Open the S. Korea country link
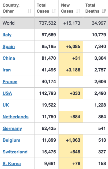 coord(12,164)
